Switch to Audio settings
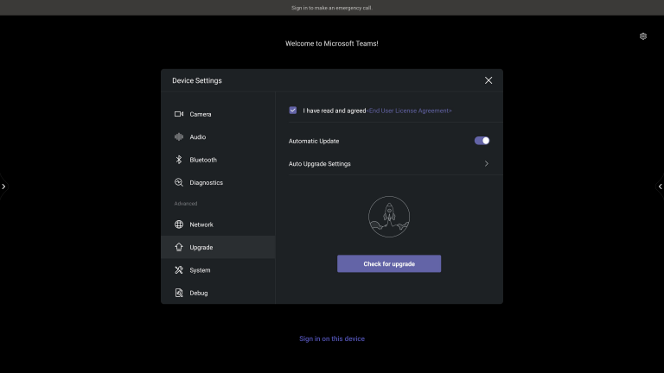 click(218, 137)
